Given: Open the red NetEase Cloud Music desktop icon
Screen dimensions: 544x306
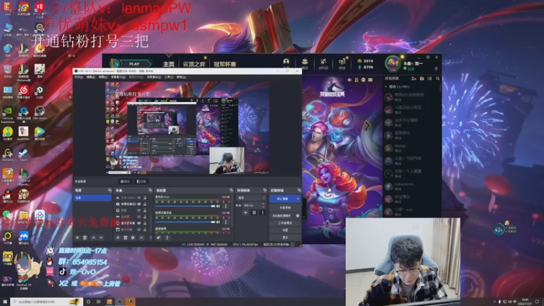Looking at the screenshot, I should tap(24, 92).
